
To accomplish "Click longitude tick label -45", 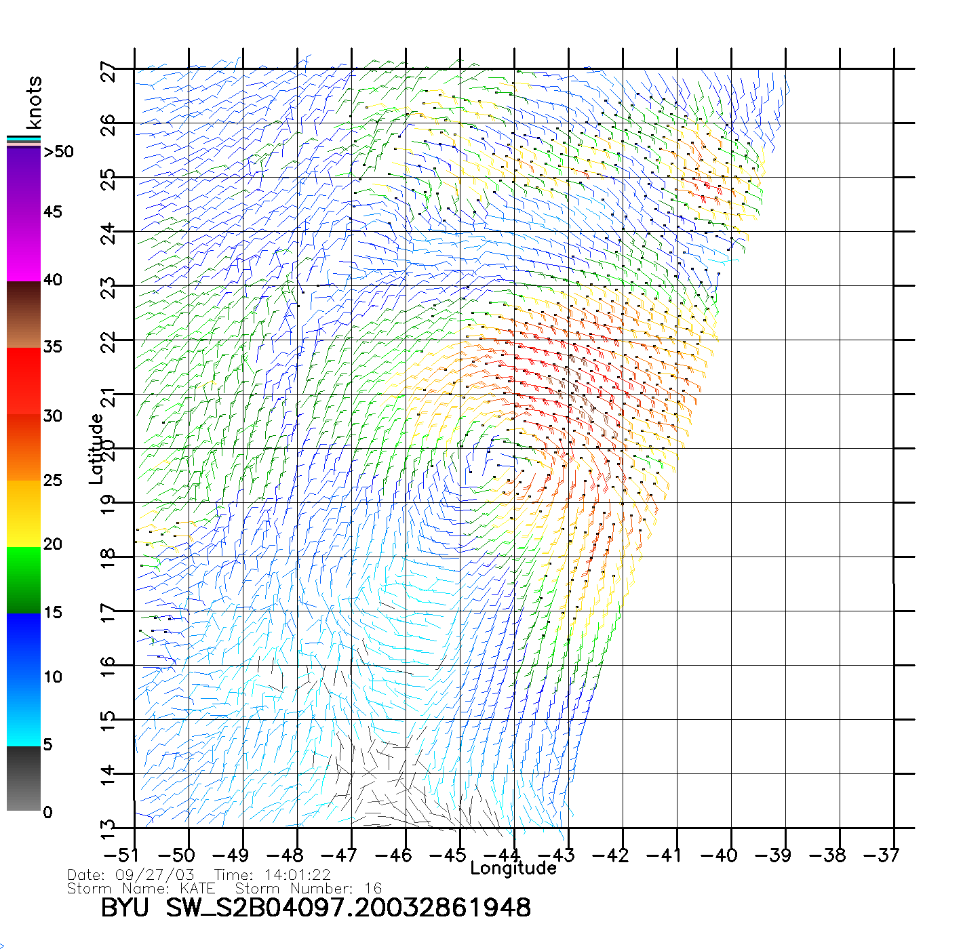I will click(447, 855).
